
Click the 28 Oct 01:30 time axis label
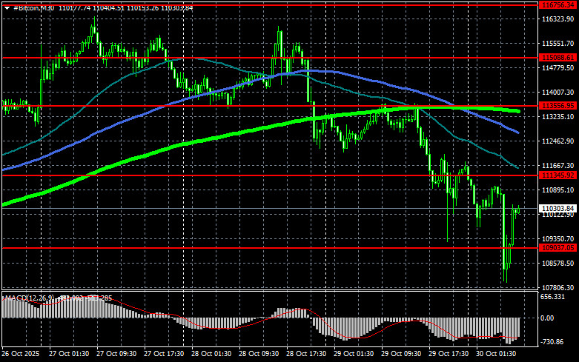click(211, 354)
